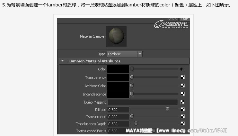Viewport: 238px width, 136px height.
Task: Click the Hide button at the top right
Action: (x=184, y=19)
